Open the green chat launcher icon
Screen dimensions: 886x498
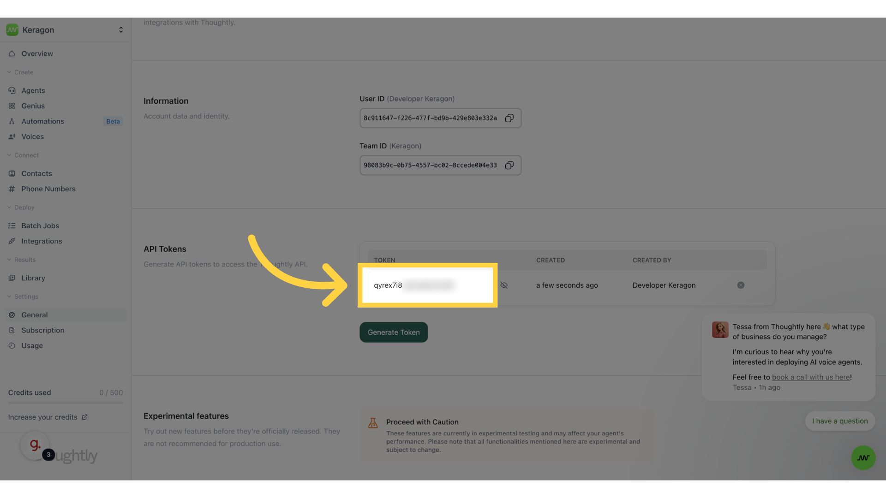pos(863,458)
